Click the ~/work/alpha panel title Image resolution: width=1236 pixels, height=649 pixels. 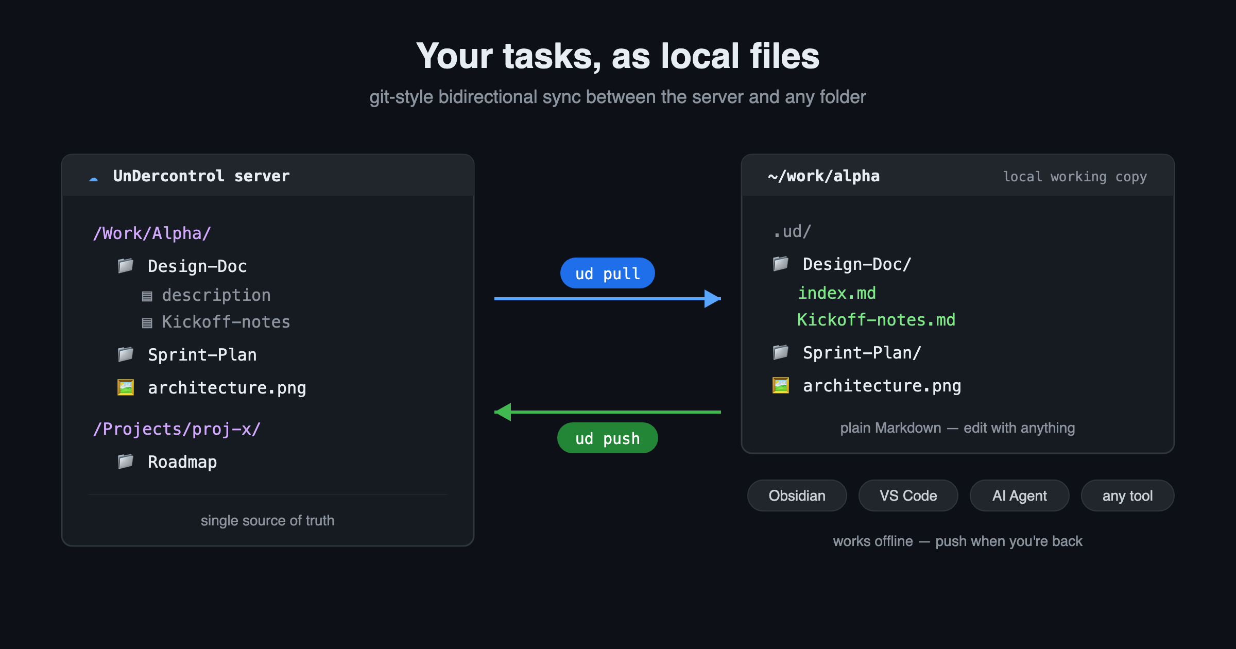click(x=823, y=176)
